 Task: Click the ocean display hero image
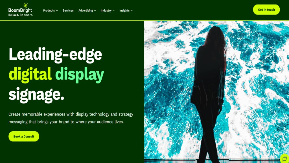pyautogui.click(x=216, y=92)
